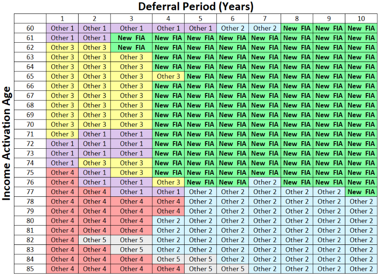Viewport: 379px width, 275px height.
Task: Click 'Other 1' in row 77, column 4
Action: point(168,192)
